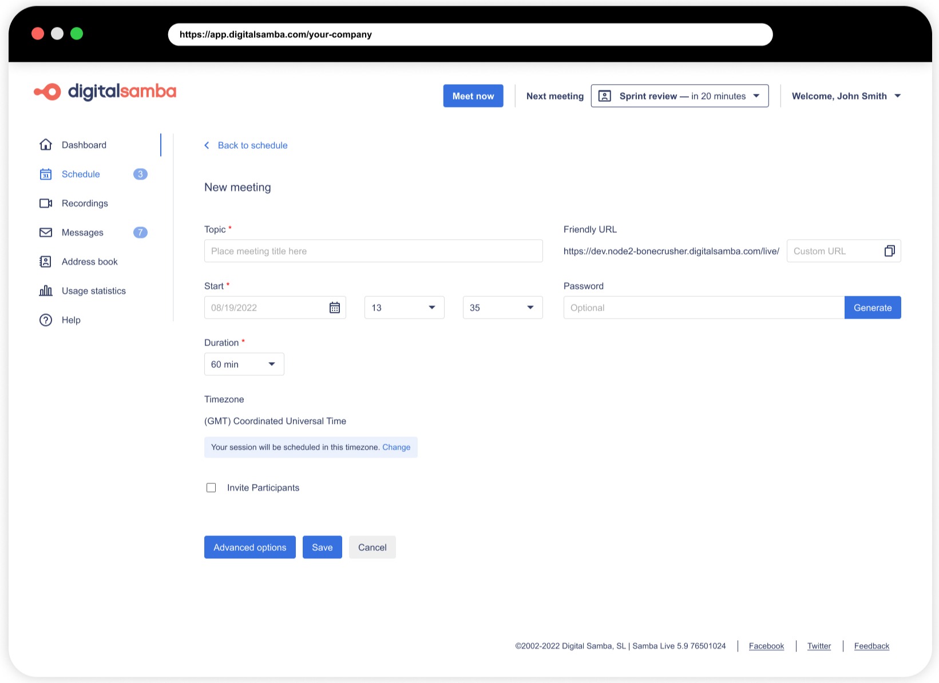Click the Schedule calendar icon in sidebar
The width and height of the screenshot is (939, 683).
(x=46, y=174)
